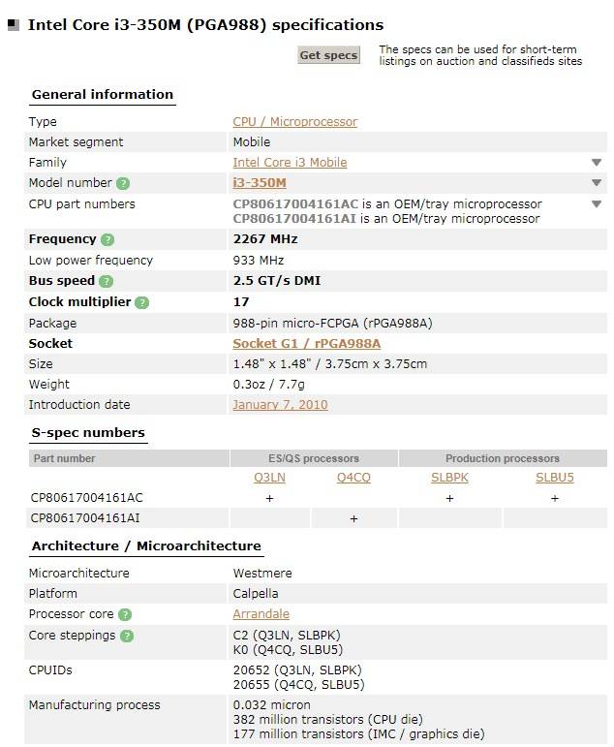
Task: Open the Core steppings help icon
Action: tap(127, 636)
